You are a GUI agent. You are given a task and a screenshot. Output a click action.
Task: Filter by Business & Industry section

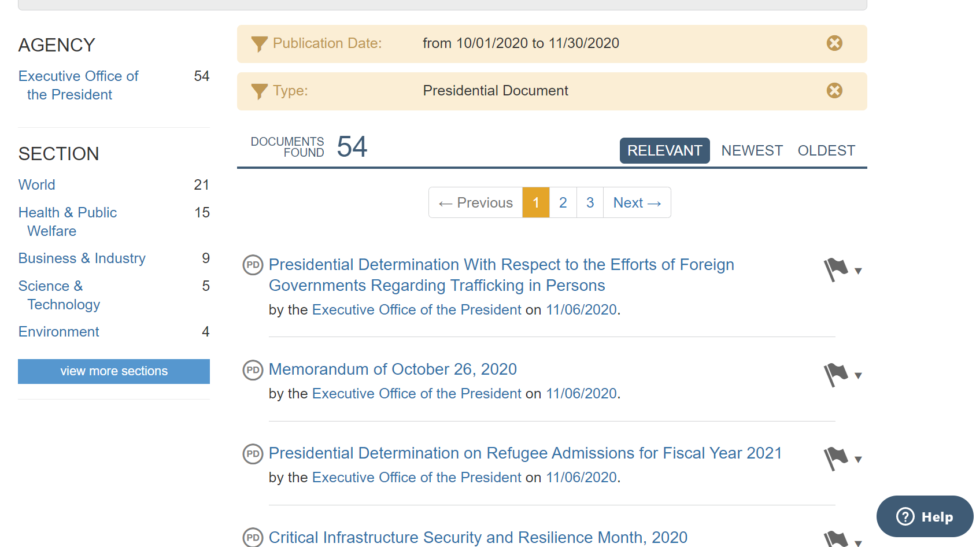[82, 258]
